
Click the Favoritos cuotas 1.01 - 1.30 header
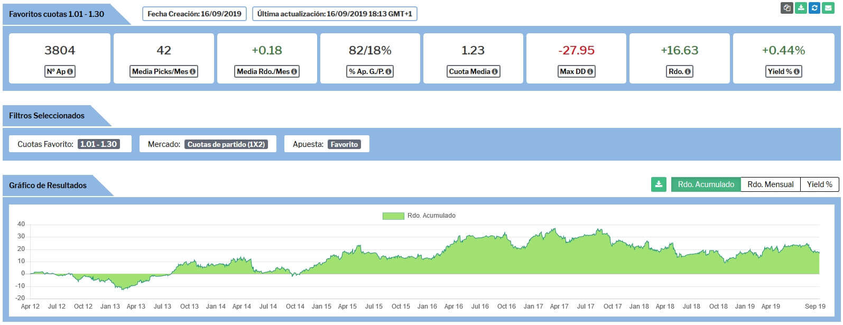(x=57, y=14)
